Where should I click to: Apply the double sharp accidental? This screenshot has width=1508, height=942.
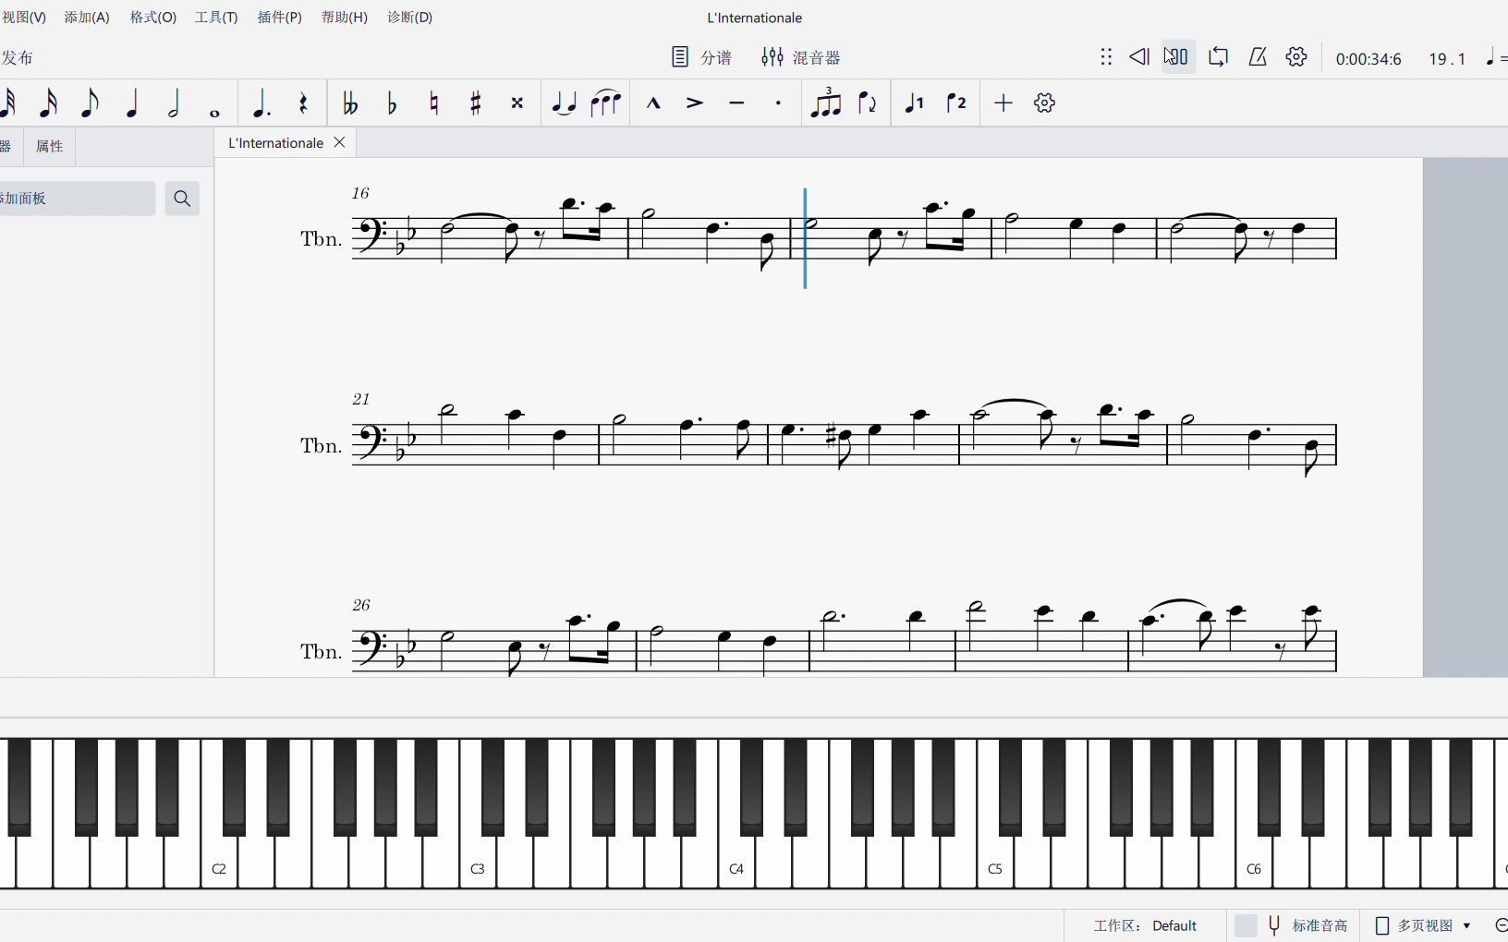(x=517, y=103)
